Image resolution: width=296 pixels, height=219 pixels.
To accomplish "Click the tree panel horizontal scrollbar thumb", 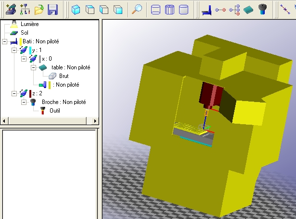I will point(47,121).
